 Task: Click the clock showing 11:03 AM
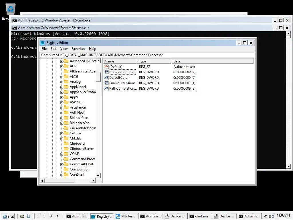[x=283, y=215]
